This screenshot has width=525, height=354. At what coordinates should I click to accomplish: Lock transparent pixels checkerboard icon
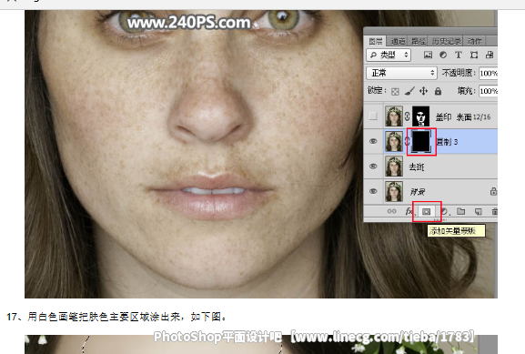(395, 91)
